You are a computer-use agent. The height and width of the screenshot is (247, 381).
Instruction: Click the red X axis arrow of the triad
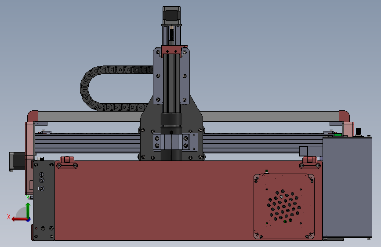pos(19,219)
